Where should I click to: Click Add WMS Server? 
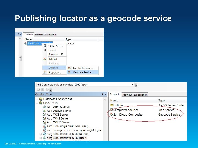pos(58,118)
